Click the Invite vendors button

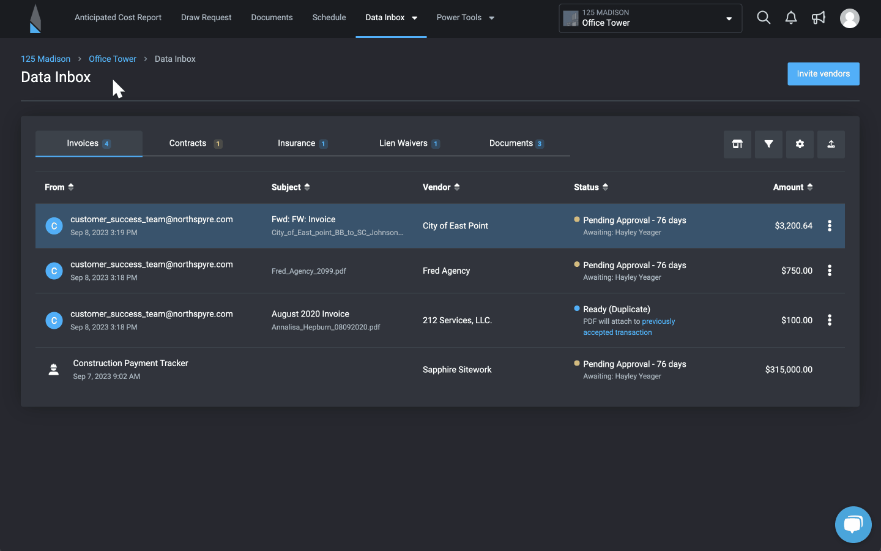tap(823, 74)
